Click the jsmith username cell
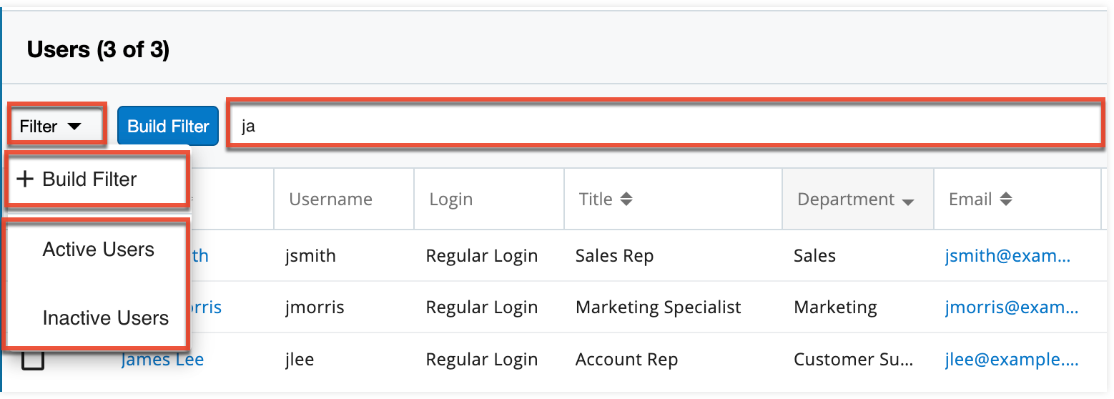Image resolution: width=1114 pixels, height=399 pixels. coord(310,256)
